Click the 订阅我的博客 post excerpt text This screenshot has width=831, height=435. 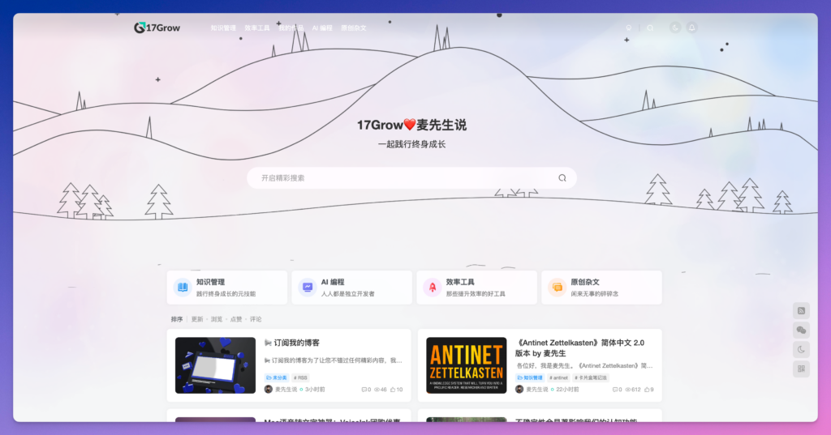[x=334, y=360]
